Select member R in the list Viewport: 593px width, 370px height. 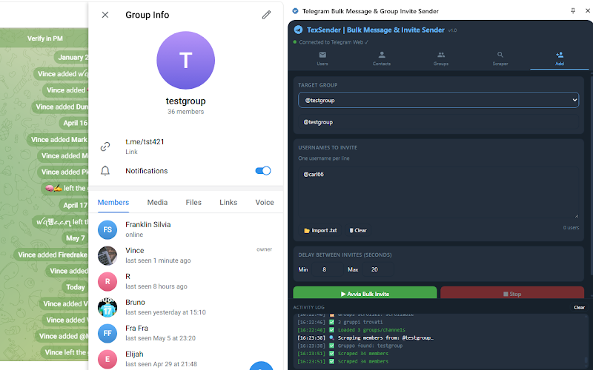coord(186,281)
